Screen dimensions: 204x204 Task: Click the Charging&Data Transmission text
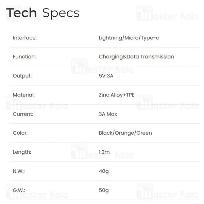pyautogui.click(x=136, y=57)
